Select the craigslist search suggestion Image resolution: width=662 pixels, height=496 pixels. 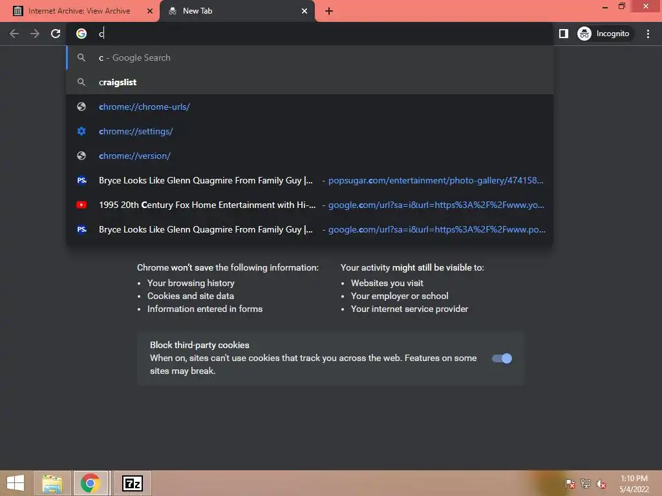tap(310, 82)
